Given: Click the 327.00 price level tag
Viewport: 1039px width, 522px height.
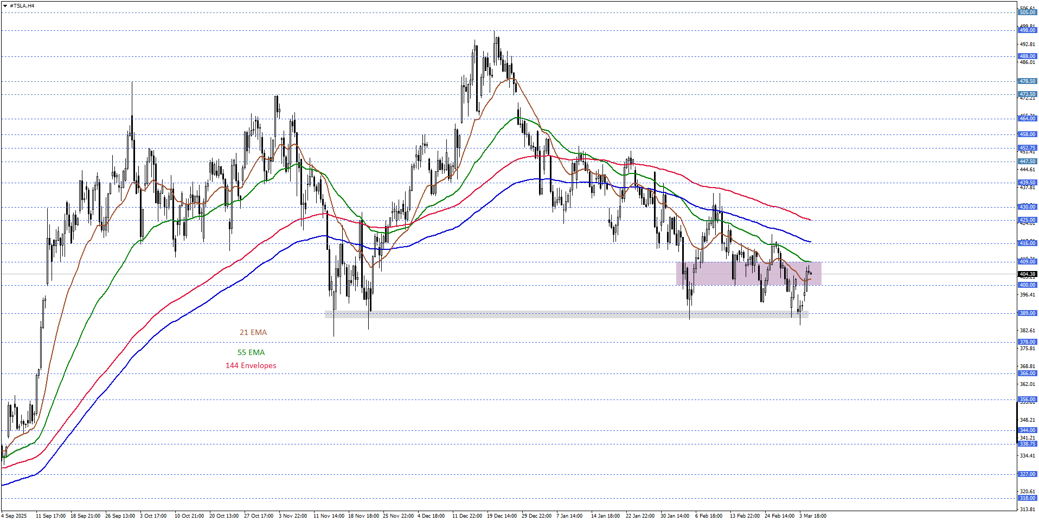Looking at the screenshot, I should 1027,474.
